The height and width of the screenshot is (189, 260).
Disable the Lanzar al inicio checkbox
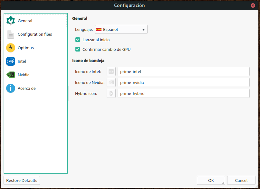pos(78,40)
